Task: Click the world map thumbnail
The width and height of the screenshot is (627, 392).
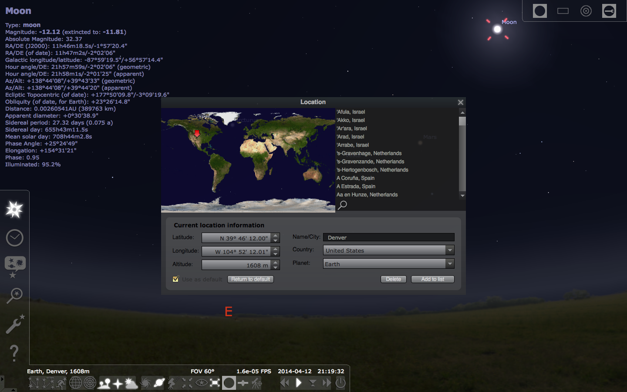Action: (x=248, y=160)
